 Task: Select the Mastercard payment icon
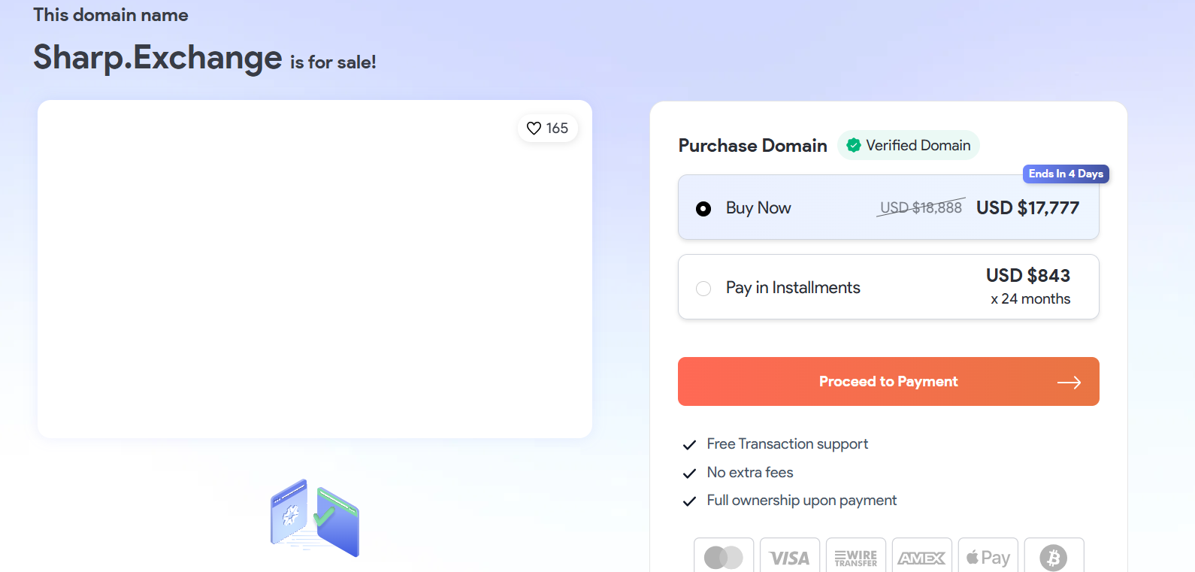[x=723, y=557]
